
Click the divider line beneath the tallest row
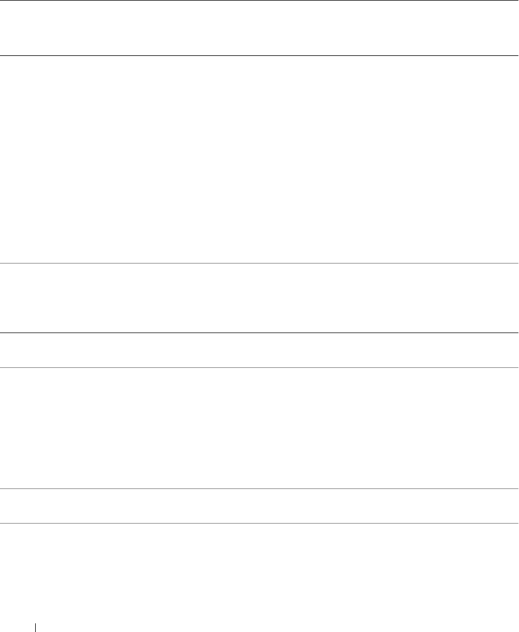coord(259,264)
